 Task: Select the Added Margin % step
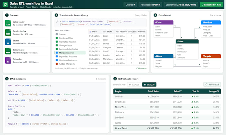click(70, 64)
